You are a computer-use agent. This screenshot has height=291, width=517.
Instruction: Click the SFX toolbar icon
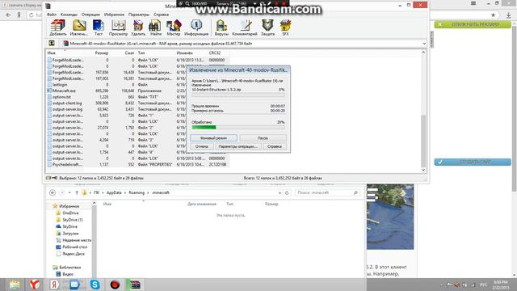(x=285, y=27)
